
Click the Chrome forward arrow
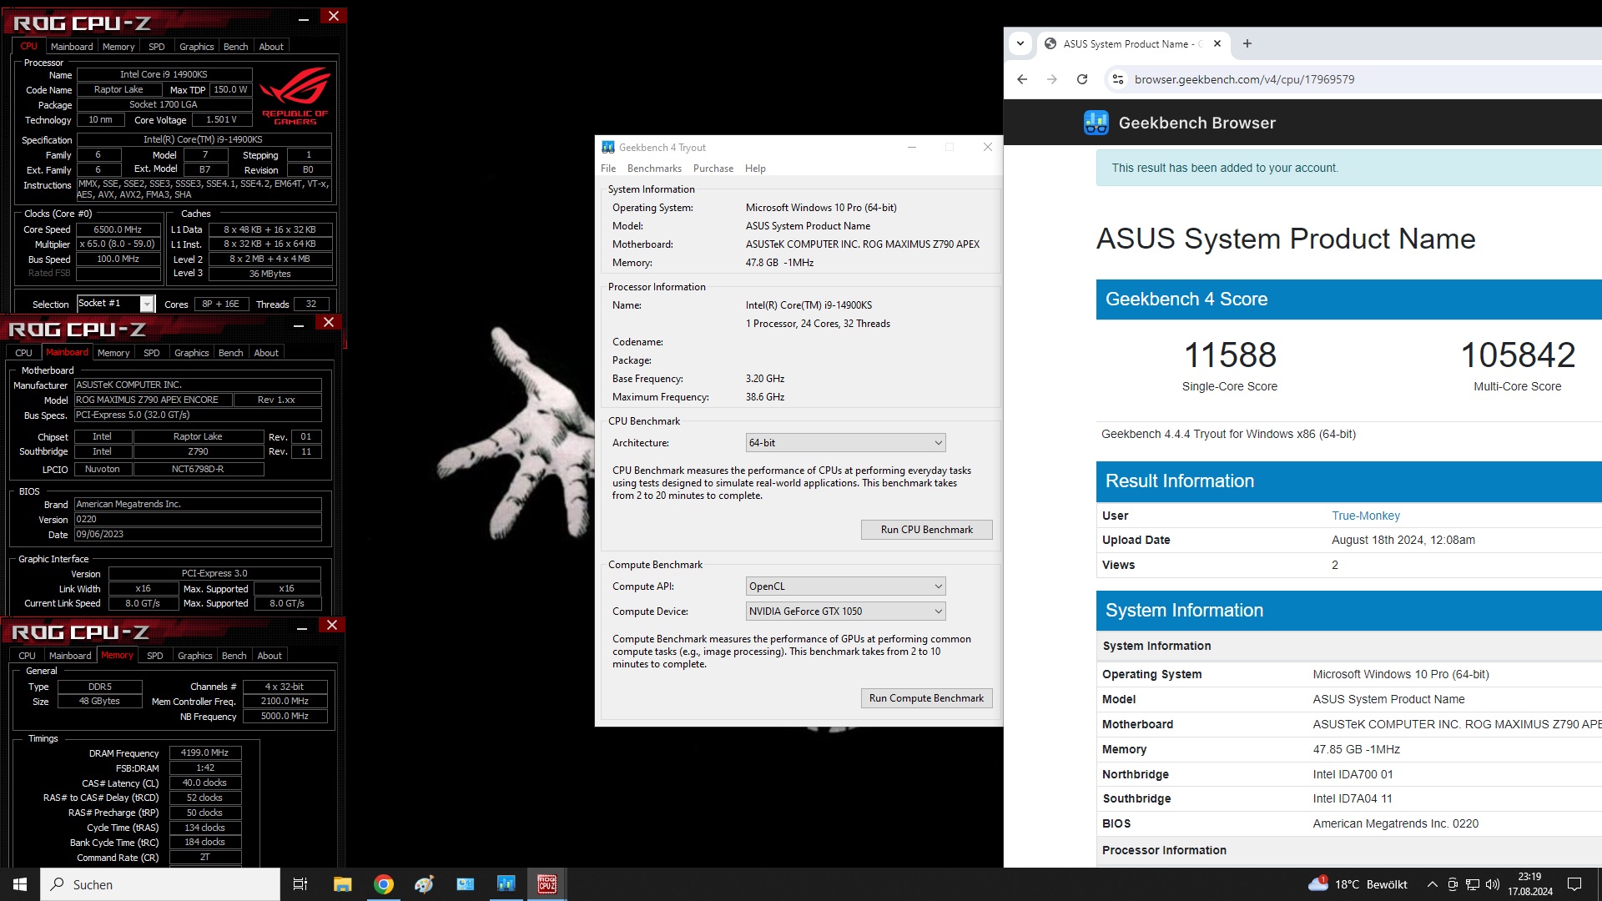[x=1052, y=79]
